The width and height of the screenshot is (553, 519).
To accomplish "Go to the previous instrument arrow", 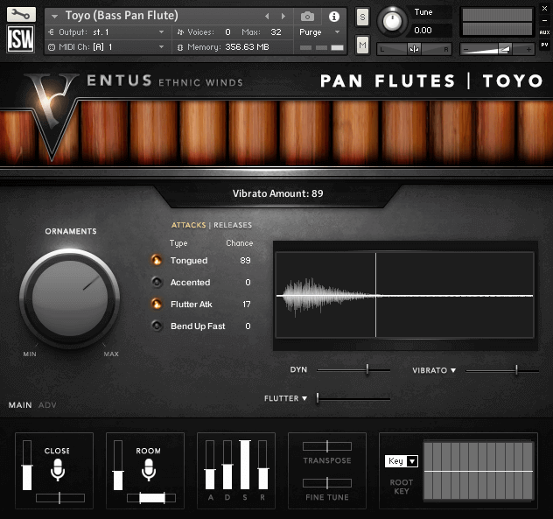I will [x=268, y=17].
